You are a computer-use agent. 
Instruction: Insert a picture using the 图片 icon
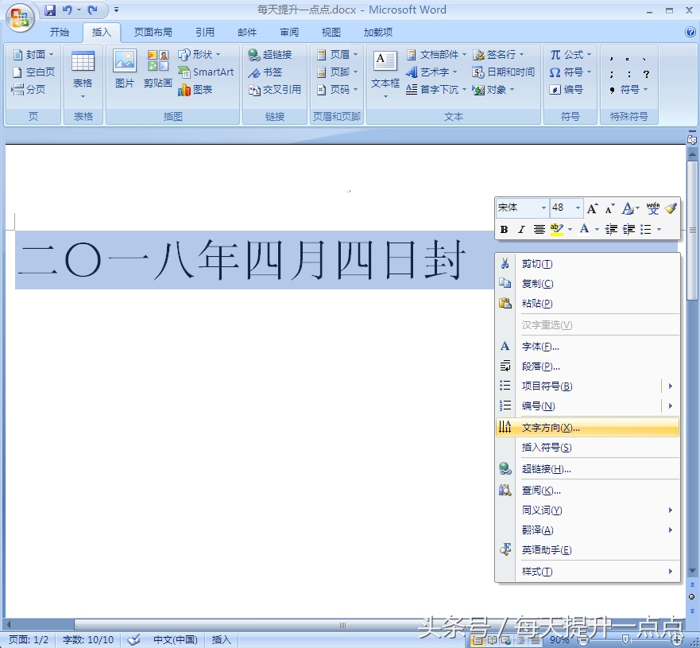click(x=125, y=70)
